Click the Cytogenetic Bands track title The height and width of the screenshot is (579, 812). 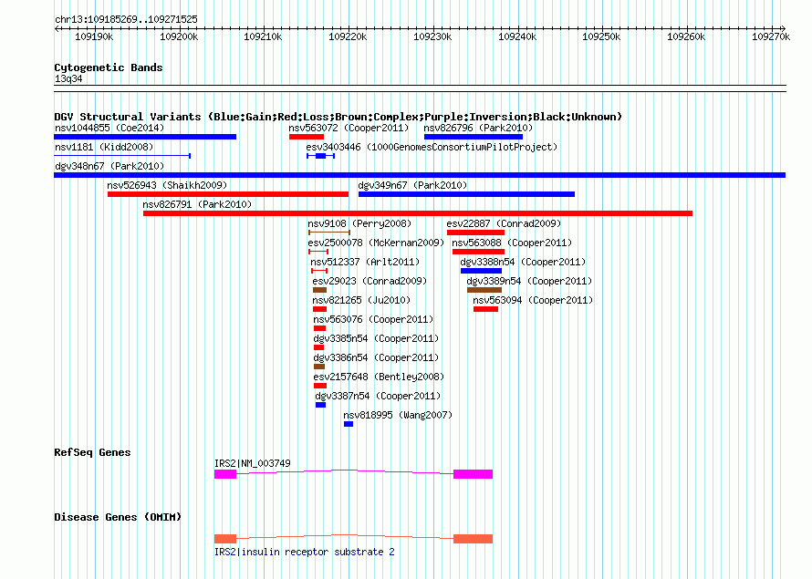point(109,67)
